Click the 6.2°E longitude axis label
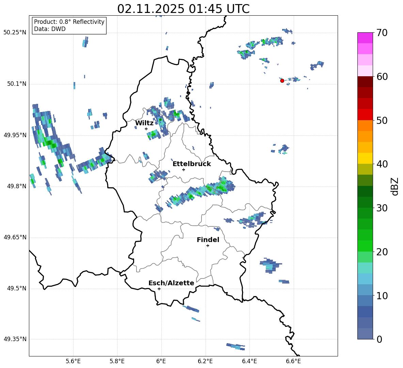This screenshot has height=368, width=403. point(205,361)
